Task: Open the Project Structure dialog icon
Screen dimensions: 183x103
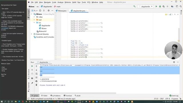Action: coord(172,7)
